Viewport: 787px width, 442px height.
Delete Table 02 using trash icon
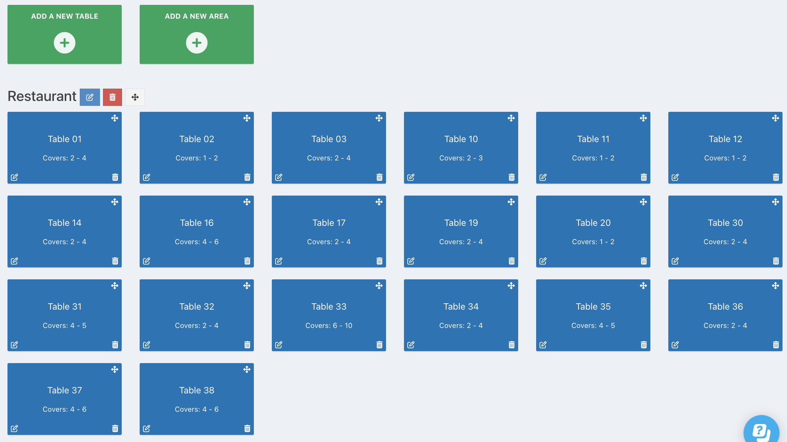coord(247,177)
